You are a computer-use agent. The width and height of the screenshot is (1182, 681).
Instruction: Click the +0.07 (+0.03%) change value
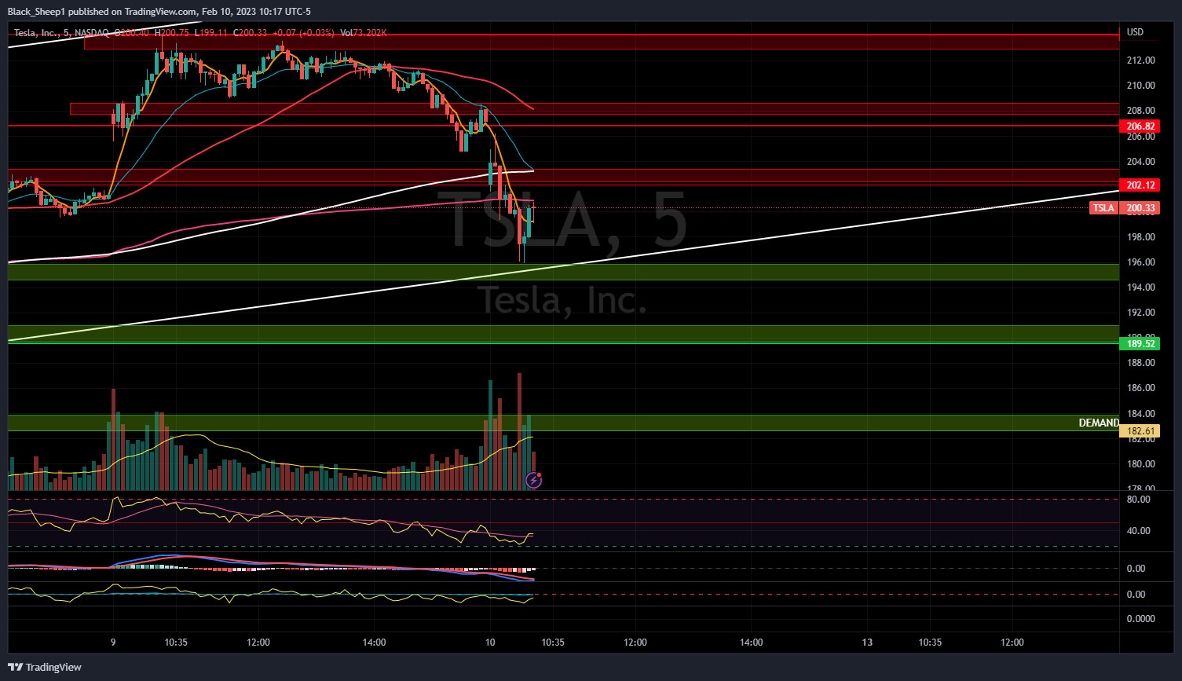click(303, 33)
